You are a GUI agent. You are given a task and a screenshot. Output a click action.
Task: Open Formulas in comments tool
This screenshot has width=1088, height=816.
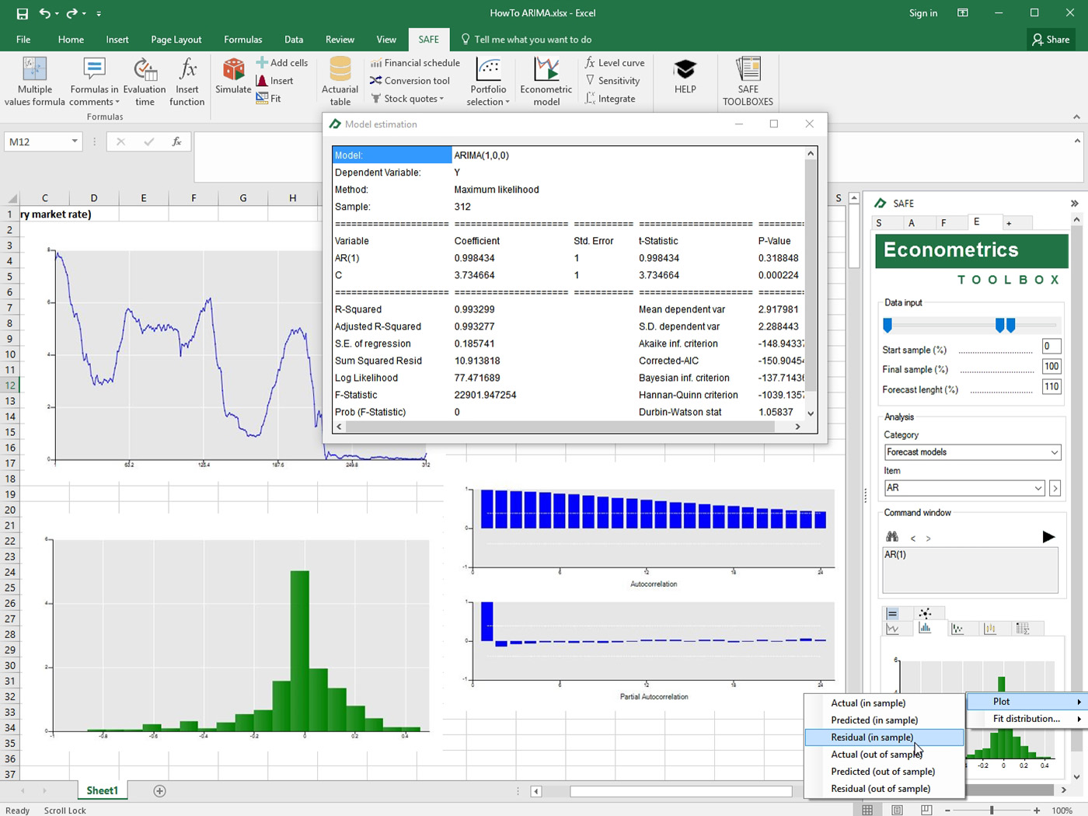[94, 81]
